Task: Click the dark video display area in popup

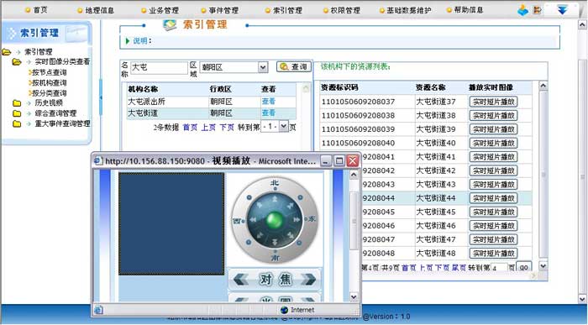Action: click(x=171, y=223)
